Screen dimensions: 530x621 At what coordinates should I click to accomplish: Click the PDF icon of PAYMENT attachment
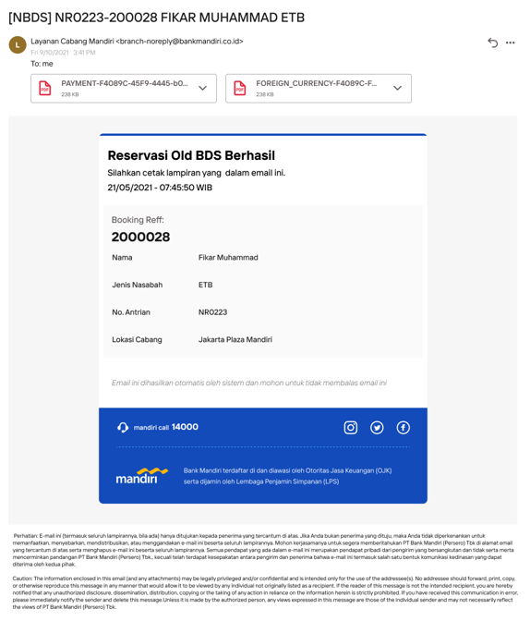tap(44, 88)
